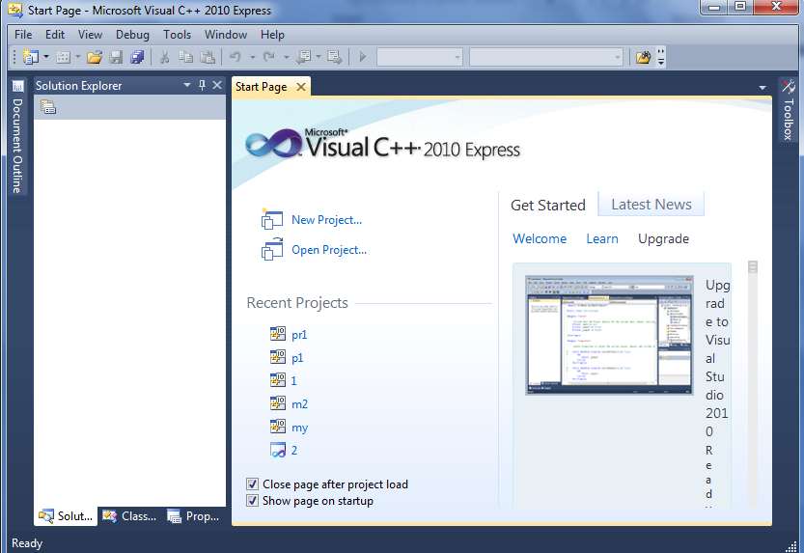Click the Open Project... link
804x553 pixels.
pyautogui.click(x=329, y=250)
